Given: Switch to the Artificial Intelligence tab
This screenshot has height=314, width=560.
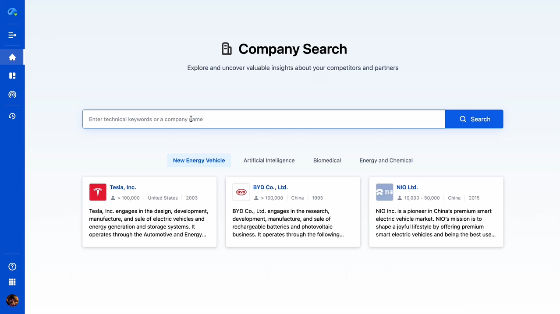Looking at the screenshot, I should pyautogui.click(x=269, y=160).
